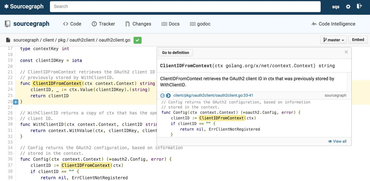The height and width of the screenshot is (181, 370).
Task: Focus the Search input field
Action: click(x=185, y=6)
